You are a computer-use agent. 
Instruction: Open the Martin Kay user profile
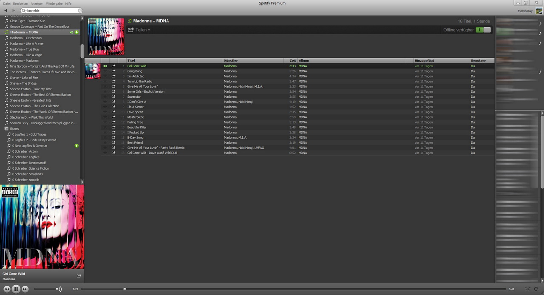(x=526, y=11)
